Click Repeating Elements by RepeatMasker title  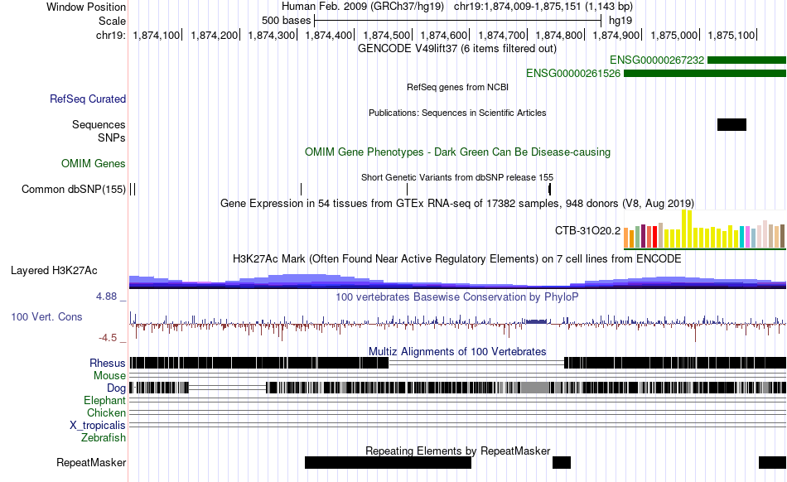coord(457,451)
